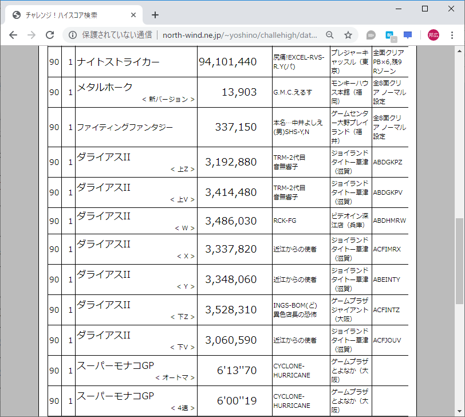Open the red profile avatar
The height and width of the screenshot is (417, 465).
coord(434,35)
